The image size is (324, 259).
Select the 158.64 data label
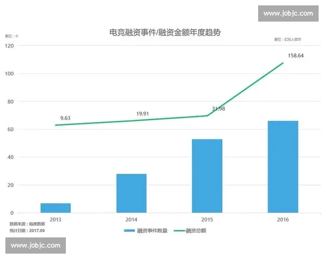pos(296,56)
